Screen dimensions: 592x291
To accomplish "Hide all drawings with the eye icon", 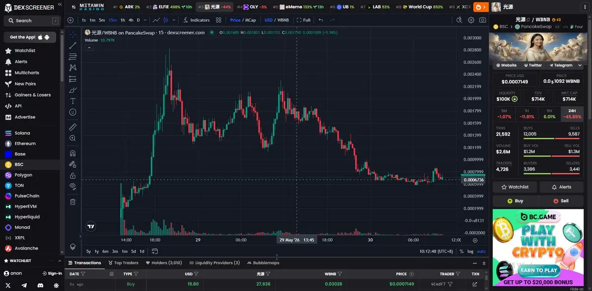I will point(73,186).
